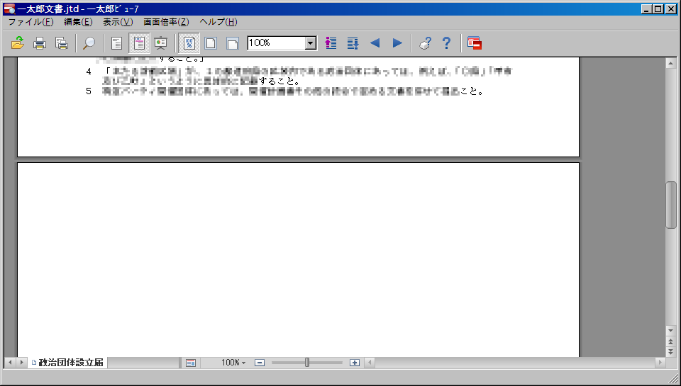
Task: Click the horizontal scrollbar right arrow
Action: click(x=660, y=362)
